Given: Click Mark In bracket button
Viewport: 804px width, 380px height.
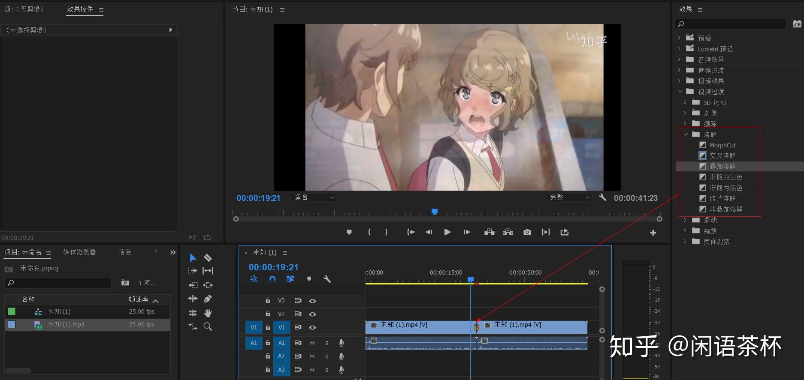Looking at the screenshot, I should click(x=369, y=232).
